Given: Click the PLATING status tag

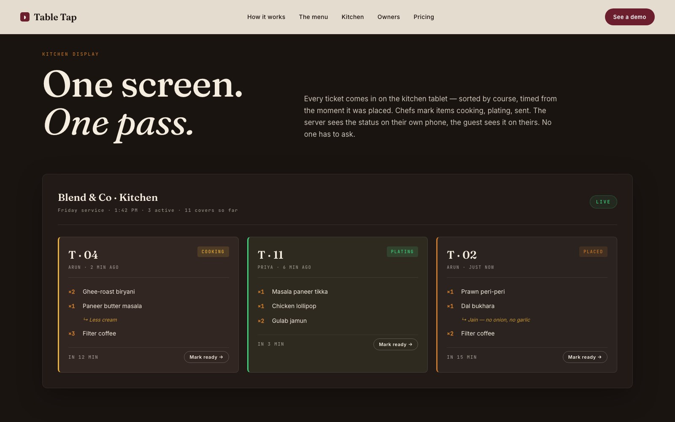Looking at the screenshot, I should tap(402, 252).
